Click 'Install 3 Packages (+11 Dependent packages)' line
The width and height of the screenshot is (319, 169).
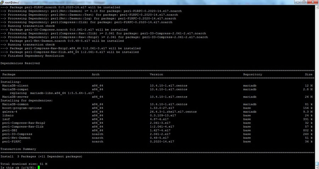click(41, 157)
